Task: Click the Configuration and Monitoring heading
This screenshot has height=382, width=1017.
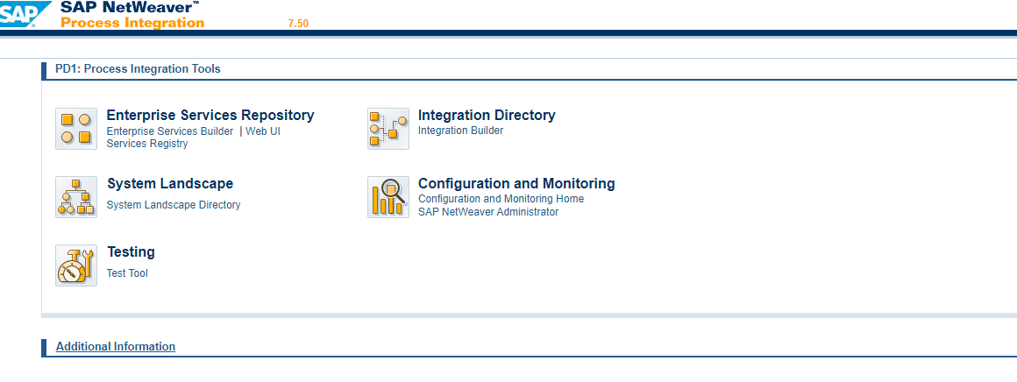Action: [516, 183]
